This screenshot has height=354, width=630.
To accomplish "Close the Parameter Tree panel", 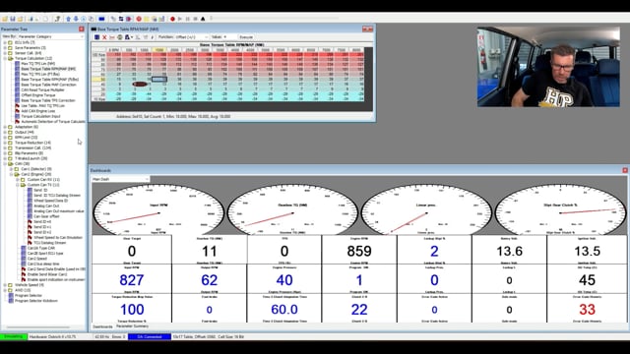I will point(82,29).
